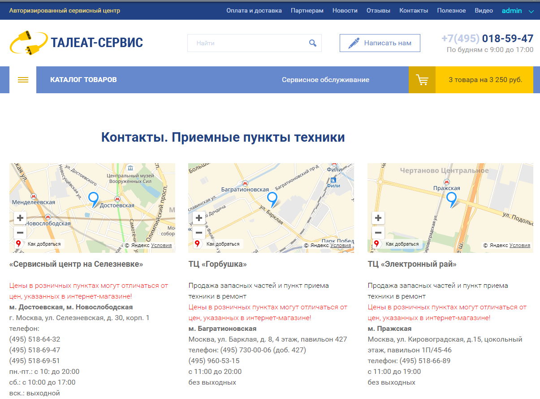Screen dimensions: 540x399
Task: Open Оплата и доставка page
Action: click(254, 11)
